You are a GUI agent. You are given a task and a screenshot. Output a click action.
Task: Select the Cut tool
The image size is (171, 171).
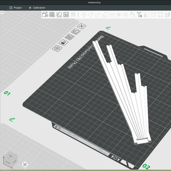112,15
